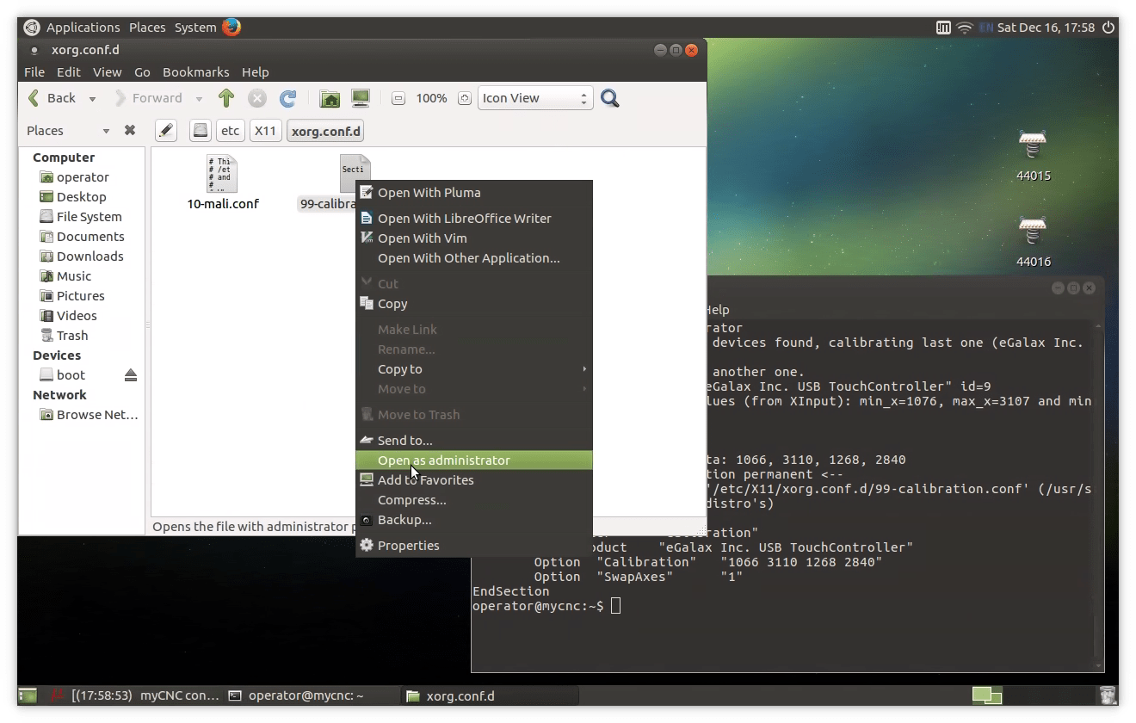Switch to editable location bar via pencil icon
The image size is (1136, 723).
[165, 130]
